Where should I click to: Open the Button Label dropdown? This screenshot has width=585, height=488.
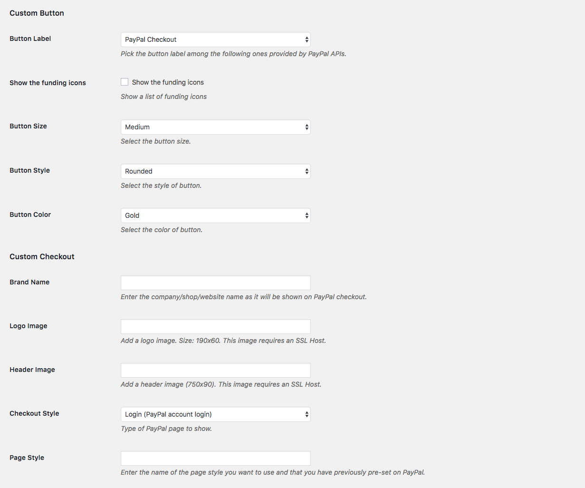click(x=215, y=39)
